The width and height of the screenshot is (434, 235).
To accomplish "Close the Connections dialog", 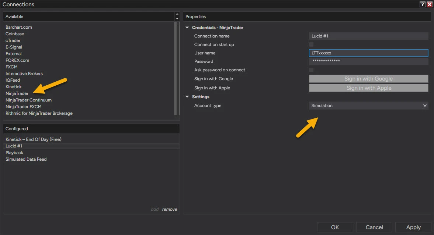I will [x=429, y=4].
